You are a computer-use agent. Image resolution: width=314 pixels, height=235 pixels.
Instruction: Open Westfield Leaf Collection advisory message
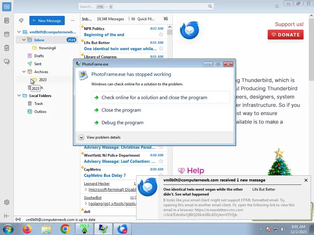(124, 158)
